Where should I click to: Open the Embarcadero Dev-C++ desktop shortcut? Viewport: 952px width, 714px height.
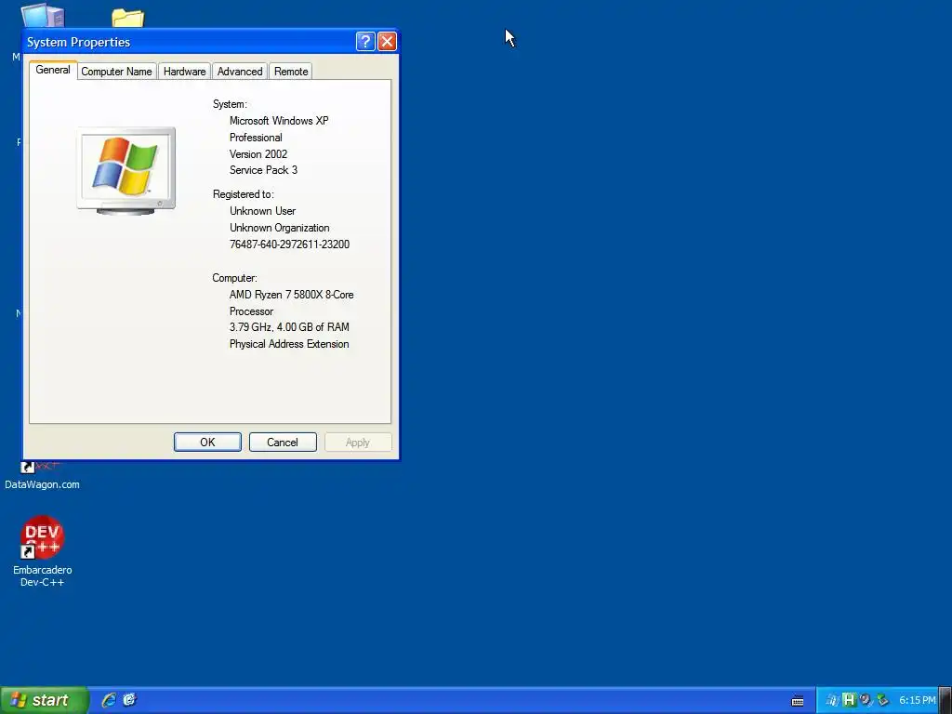coord(42,550)
